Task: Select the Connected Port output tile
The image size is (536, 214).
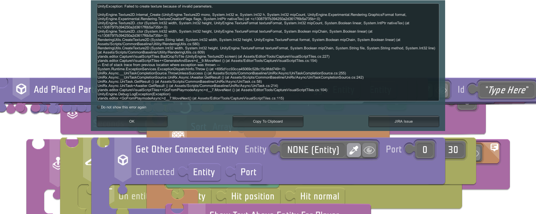Action: click(x=248, y=172)
